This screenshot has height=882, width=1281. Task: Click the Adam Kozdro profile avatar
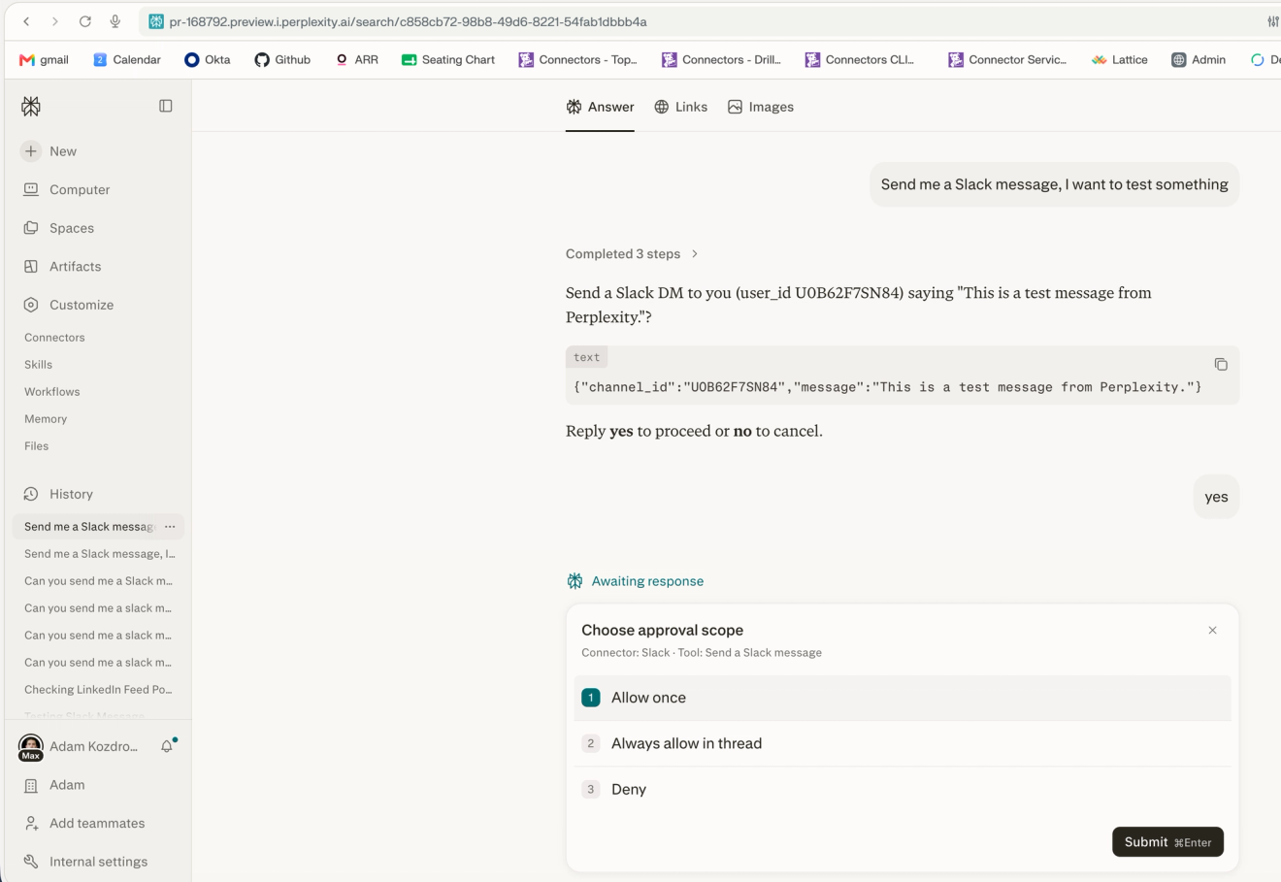point(31,747)
